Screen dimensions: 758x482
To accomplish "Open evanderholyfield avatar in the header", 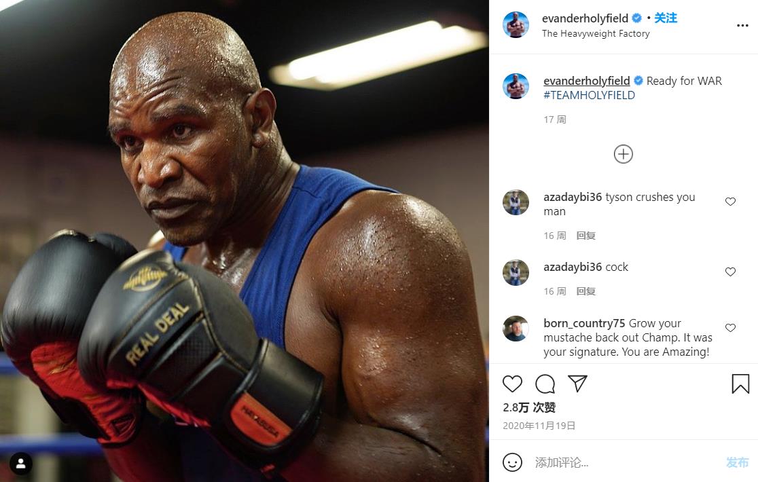I will pos(516,24).
